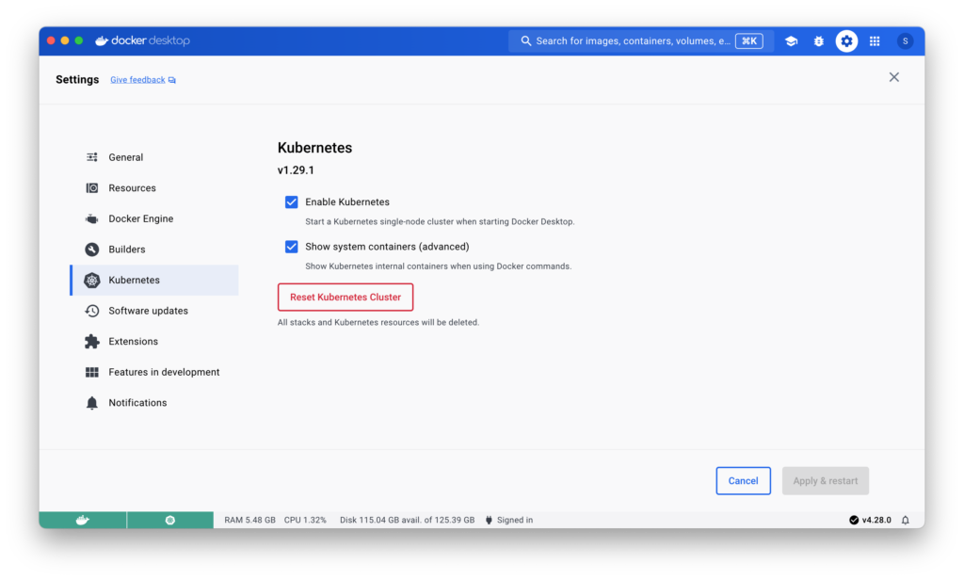Viewport: 964px width, 580px height.
Task: Open the General settings section
Action: [x=125, y=157]
